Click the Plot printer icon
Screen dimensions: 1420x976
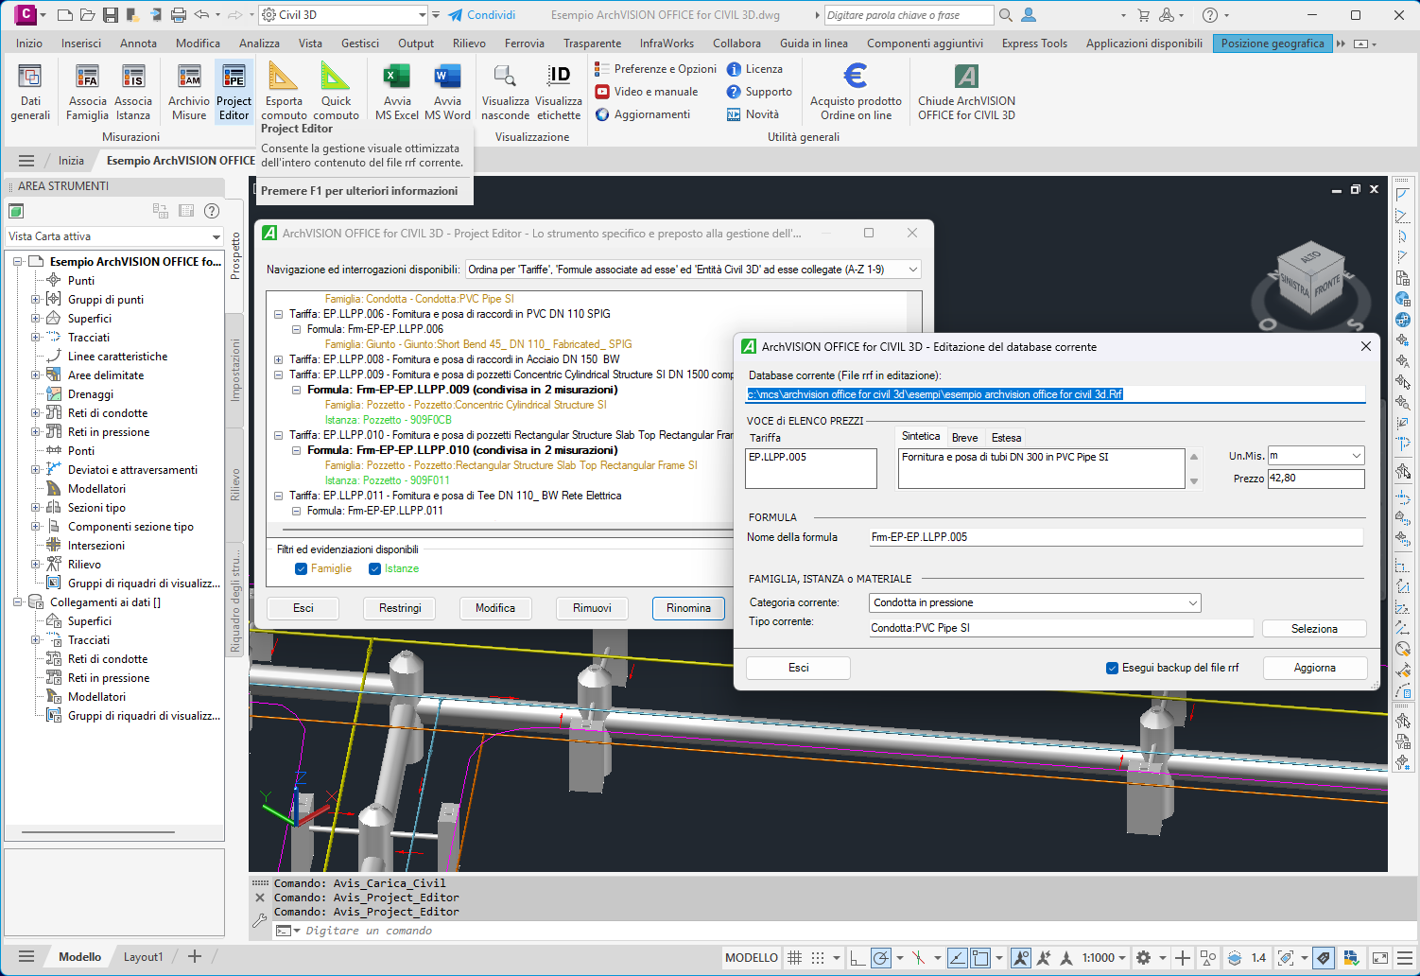click(179, 15)
